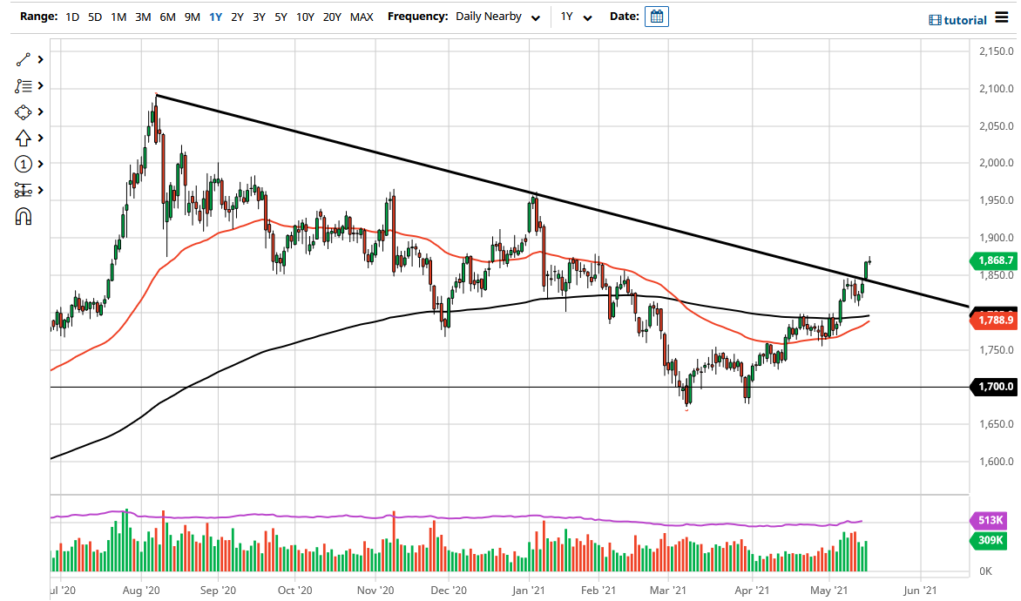Expand the measurement tool options chevron
The width and height of the screenshot is (1021, 601).
(40, 190)
